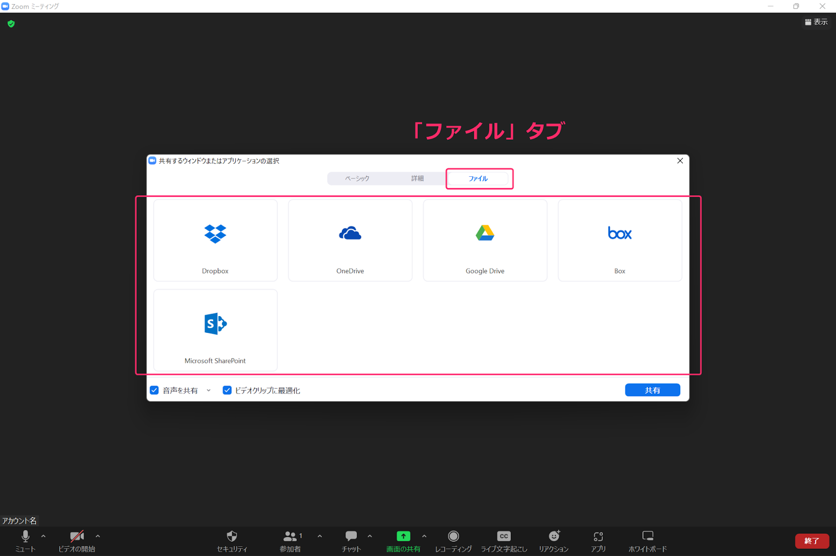Open the リアクション emoji menu
836x556 pixels.
tap(554, 541)
